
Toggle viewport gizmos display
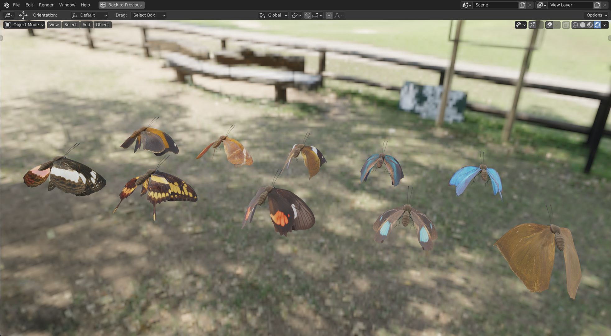coord(532,25)
